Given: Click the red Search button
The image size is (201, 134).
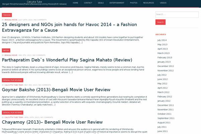Looking at the screenshot, I should click(160, 22).
